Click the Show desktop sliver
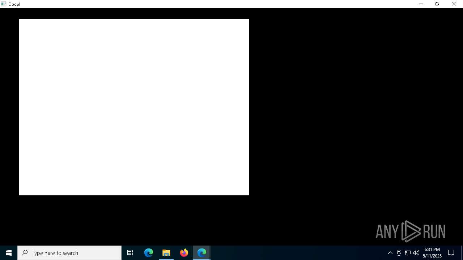 [462, 253]
